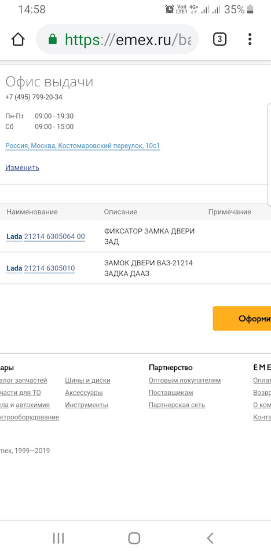Open the Аксессуары footer link

tap(84, 393)
